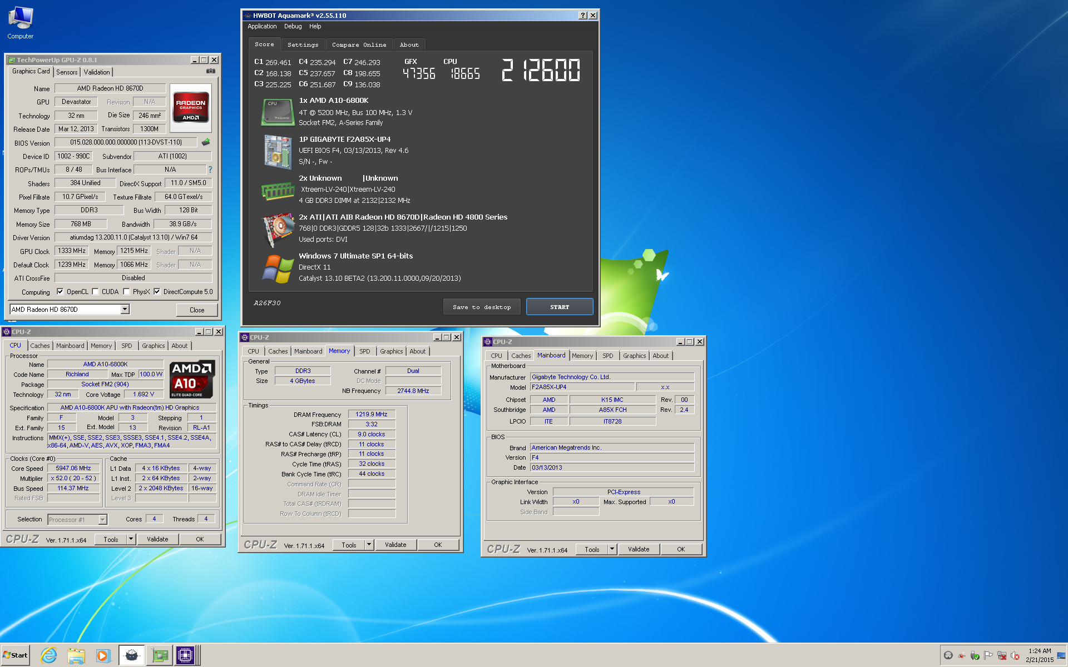Click the GPU Clock value 1333 MHz
The width and height of the screenshot is (1068, 667).
click(x=72, y=251)
